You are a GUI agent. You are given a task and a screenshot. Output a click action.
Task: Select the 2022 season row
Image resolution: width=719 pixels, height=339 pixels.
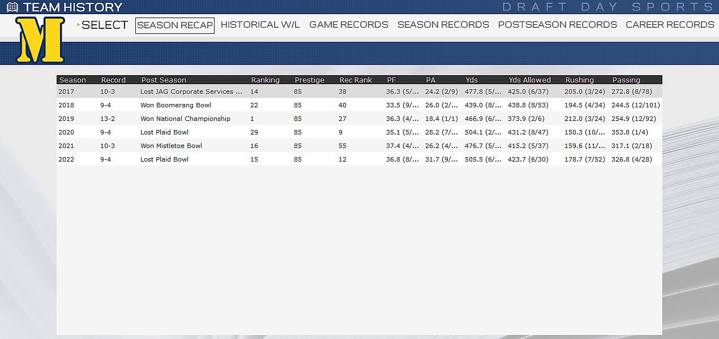click(359, 159)
